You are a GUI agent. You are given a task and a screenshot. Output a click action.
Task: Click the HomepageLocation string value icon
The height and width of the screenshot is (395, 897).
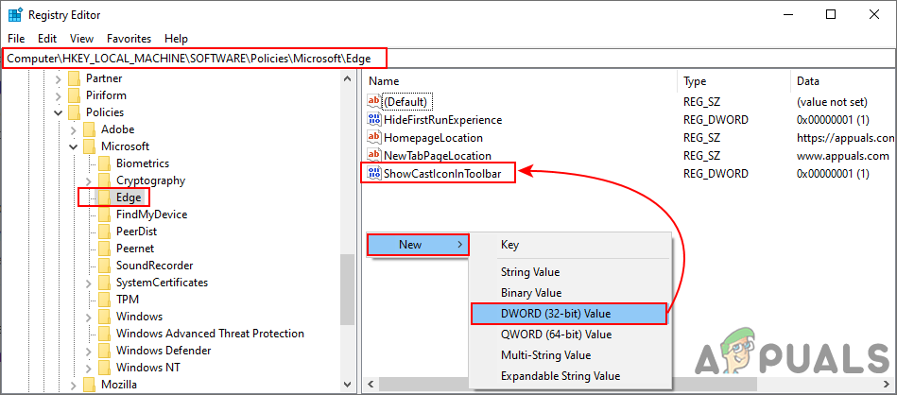(x=373, y=138)
